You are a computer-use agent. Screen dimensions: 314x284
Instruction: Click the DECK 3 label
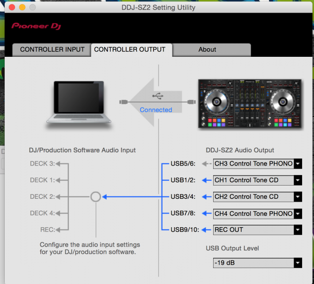point(42,164)
